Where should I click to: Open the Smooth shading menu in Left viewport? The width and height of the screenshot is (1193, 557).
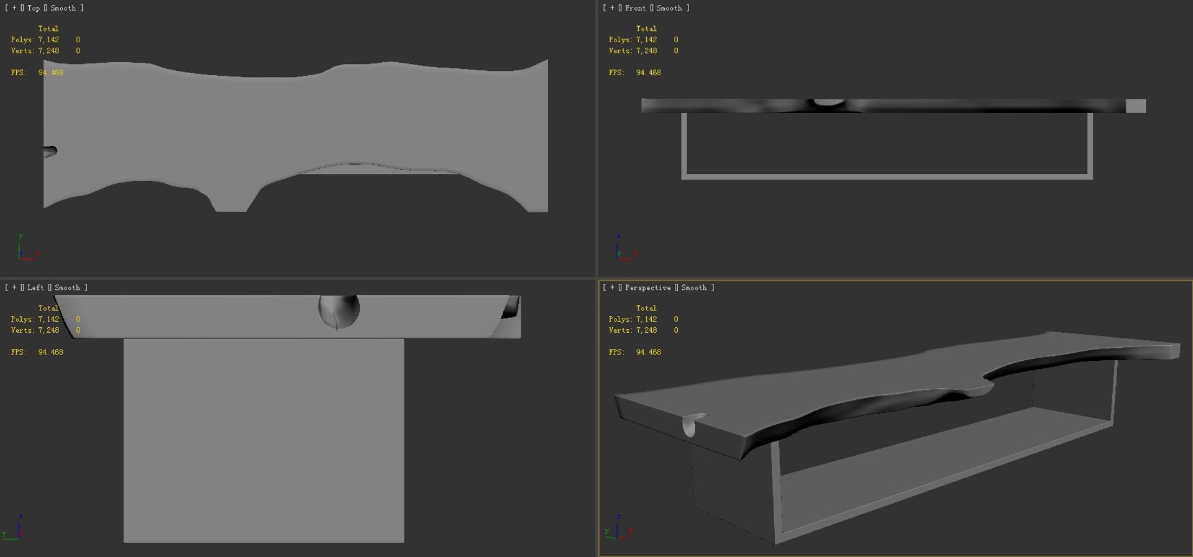[x=67, y=288]
